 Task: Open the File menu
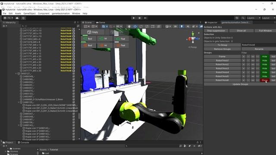(x=4, y=13)
